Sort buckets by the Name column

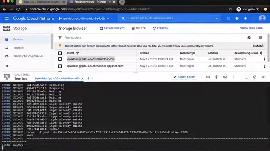coord(73,53)
